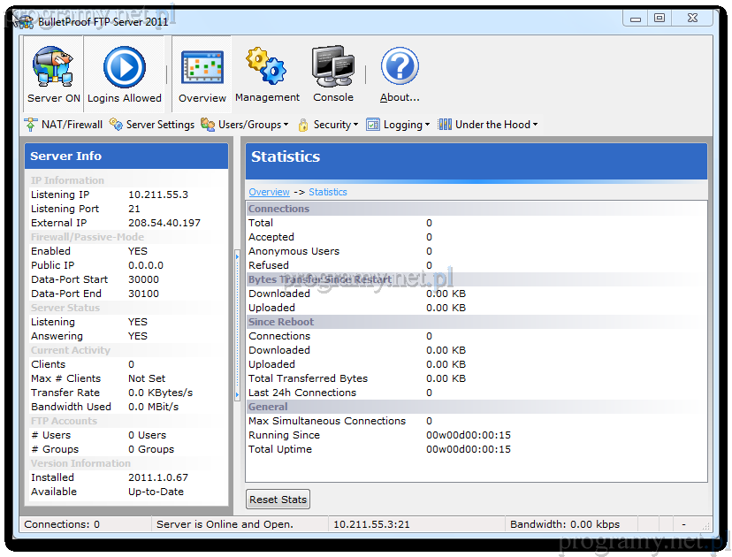Expand the Logging dropdown menu

click(x=399, y=125)
